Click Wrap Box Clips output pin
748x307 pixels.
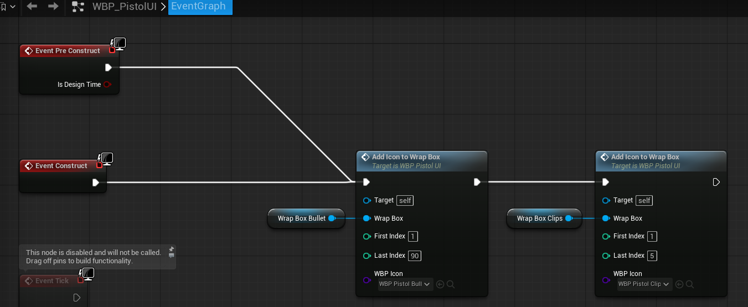[x=569, y=218]
